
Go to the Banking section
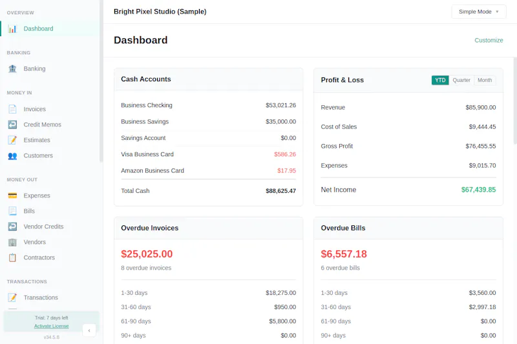[x=50, y=68]
